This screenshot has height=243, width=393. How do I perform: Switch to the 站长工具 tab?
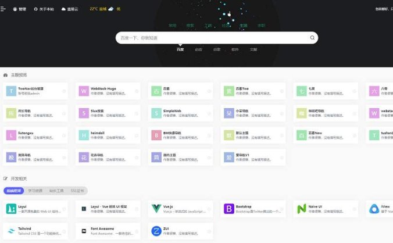[x=56, y=191]
